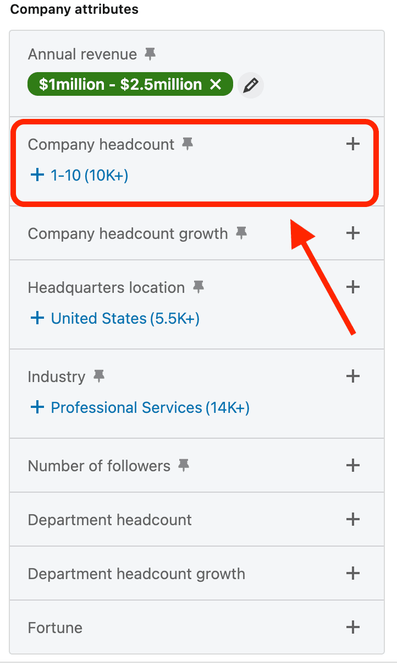Toggle pin on Industry filter
The height and width of the screenshot is (665, 397).
pos(98,377)
